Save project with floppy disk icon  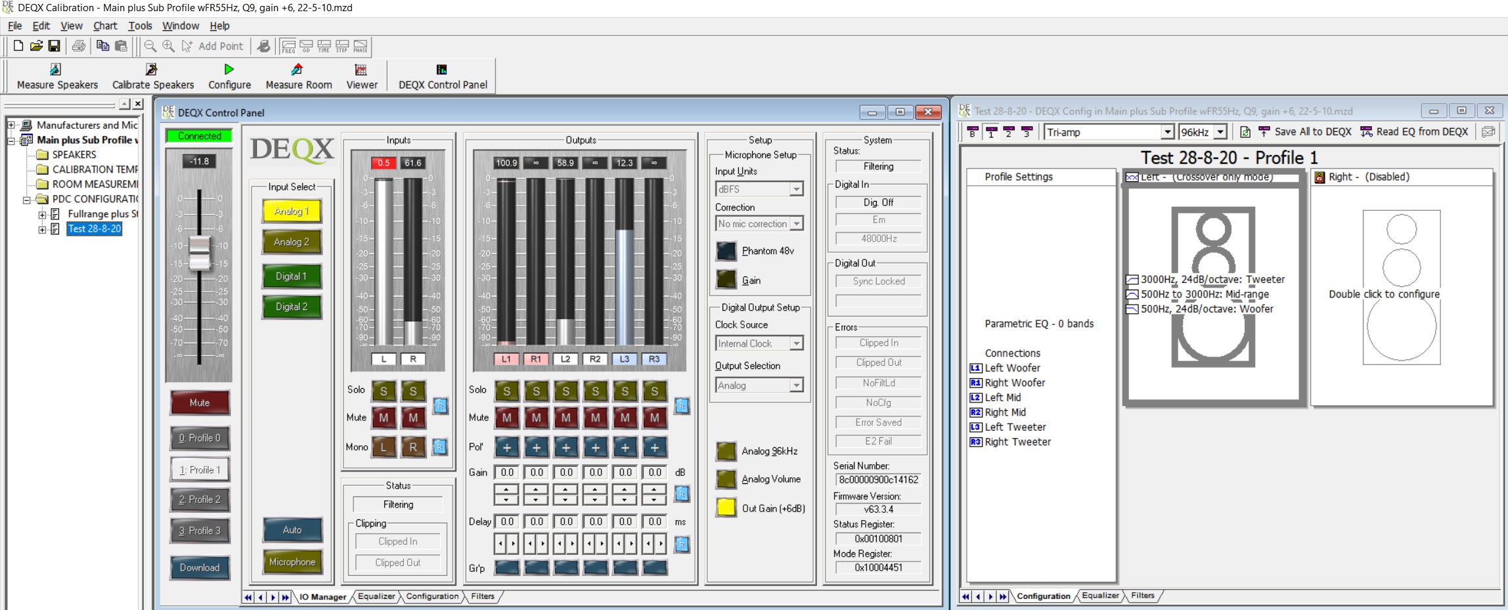coord(55,46)
